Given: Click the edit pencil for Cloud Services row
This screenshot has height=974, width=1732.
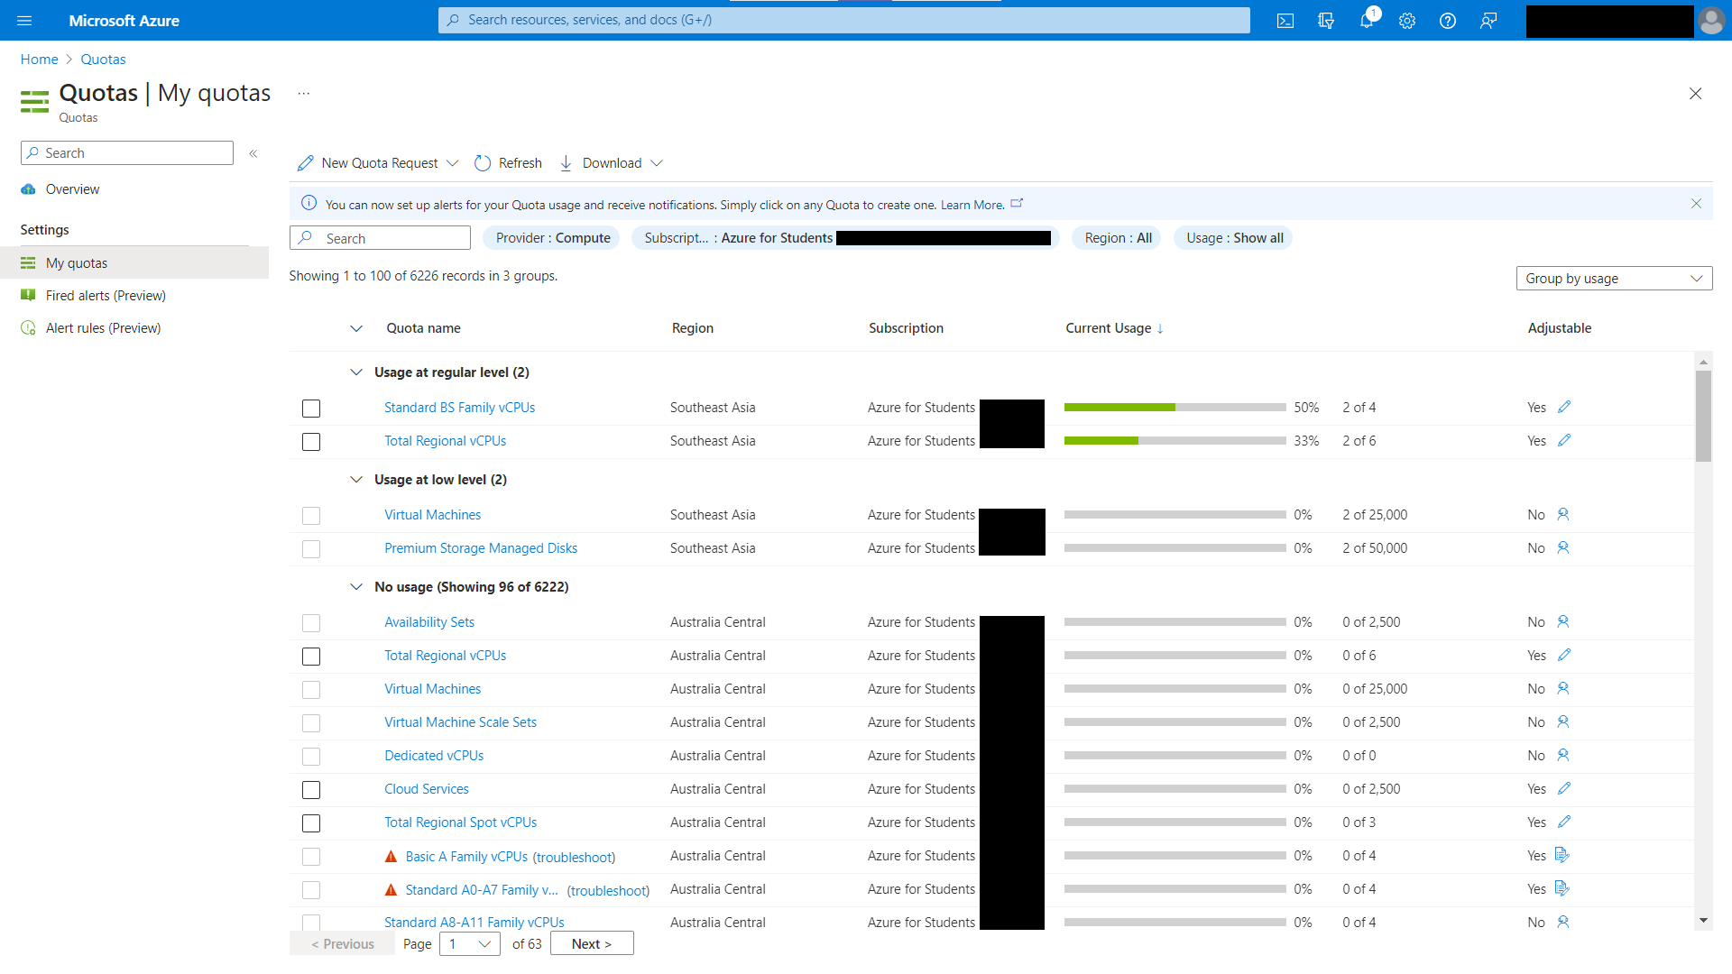Looking at the screenshot, I should (x=1564, y=789).
